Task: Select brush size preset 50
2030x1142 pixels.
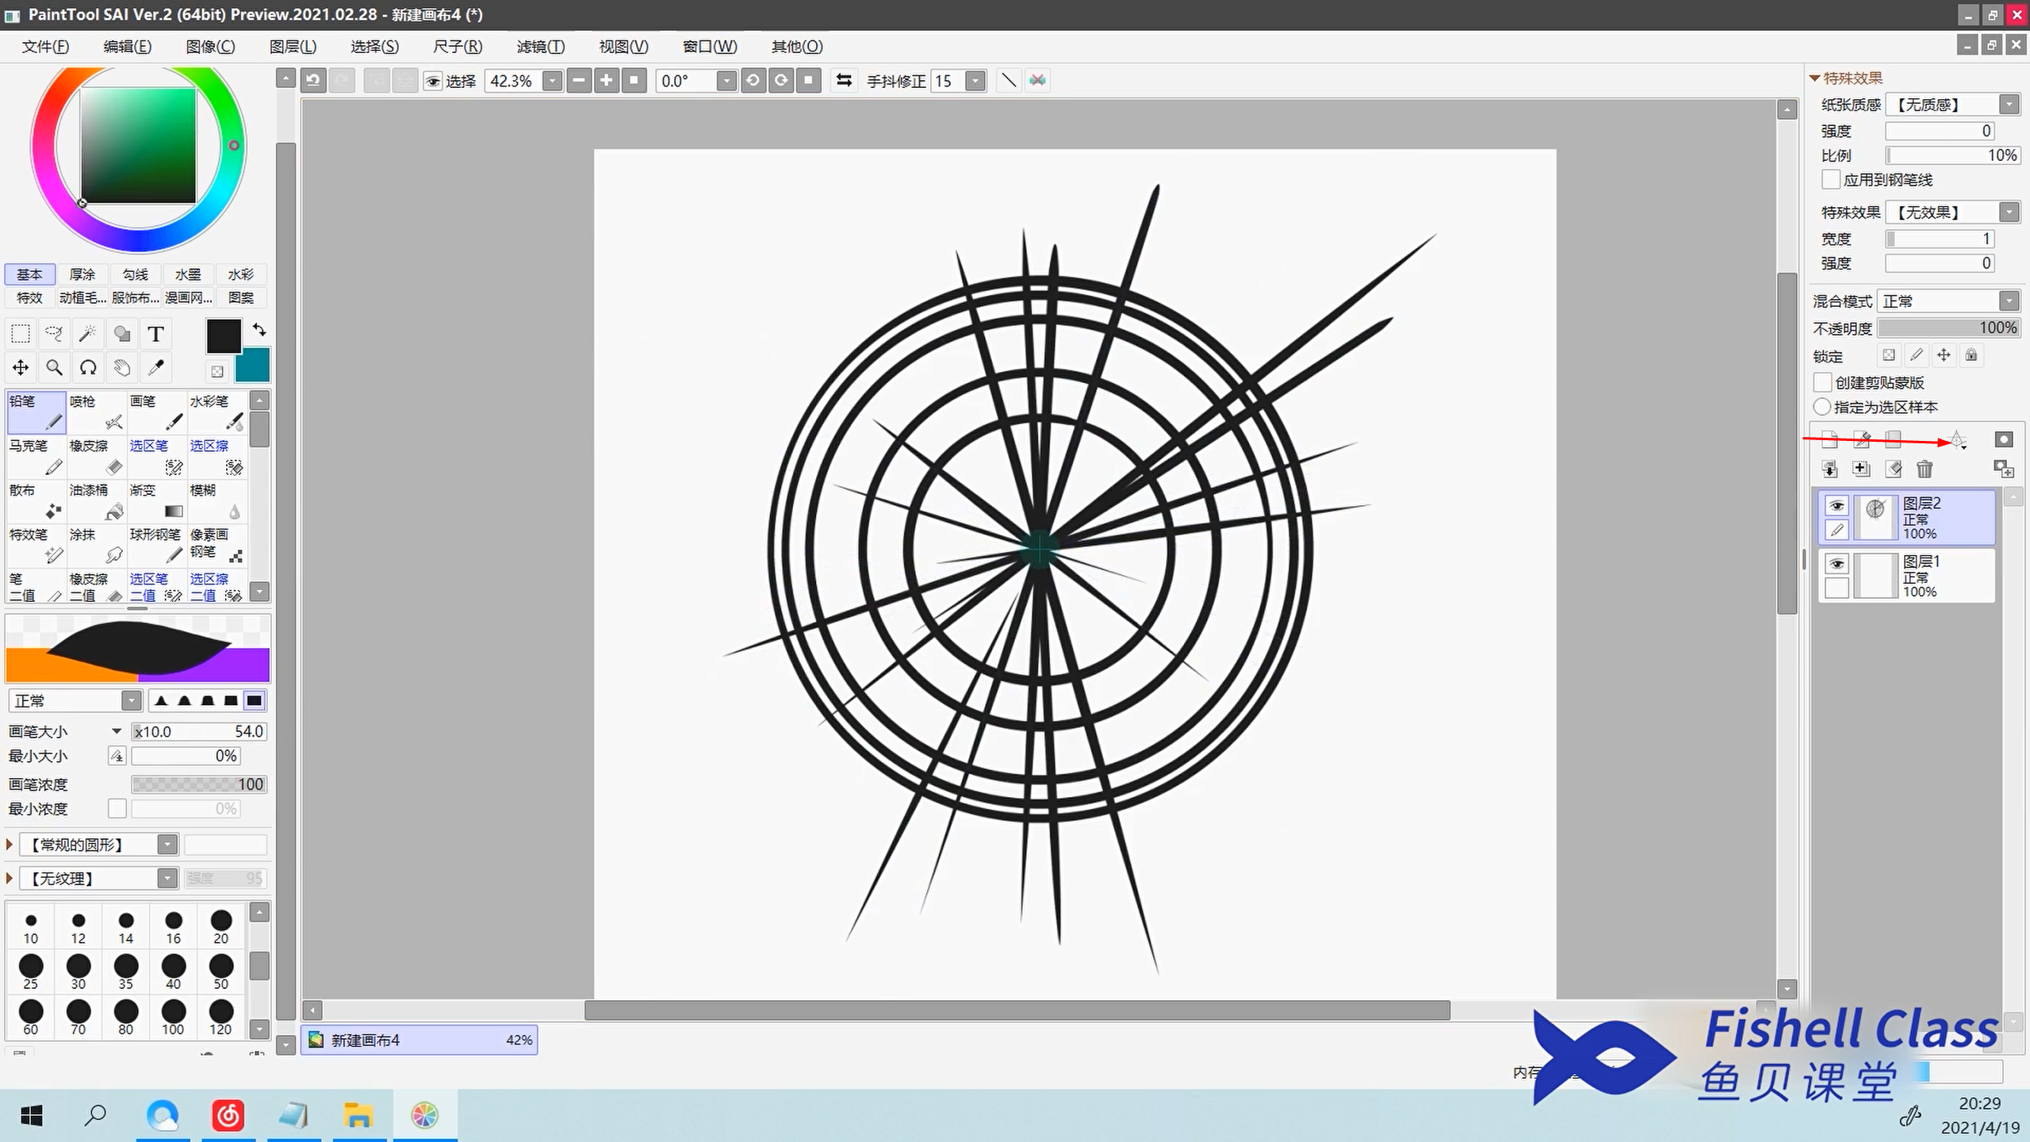Action: [221, 970]
